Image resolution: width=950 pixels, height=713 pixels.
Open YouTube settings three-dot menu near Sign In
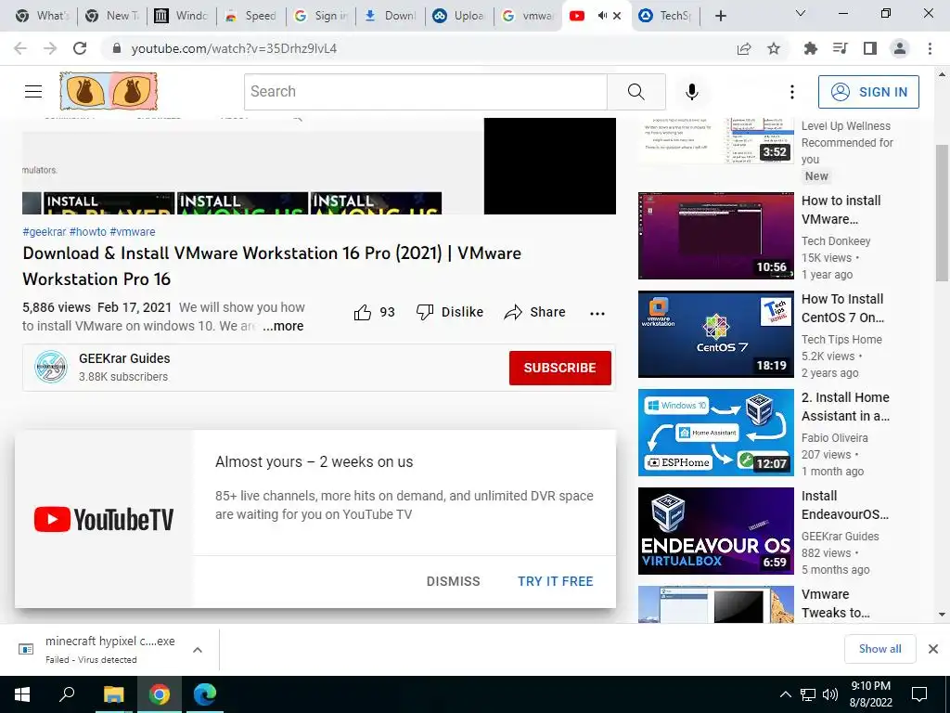[x=792, y=92]
